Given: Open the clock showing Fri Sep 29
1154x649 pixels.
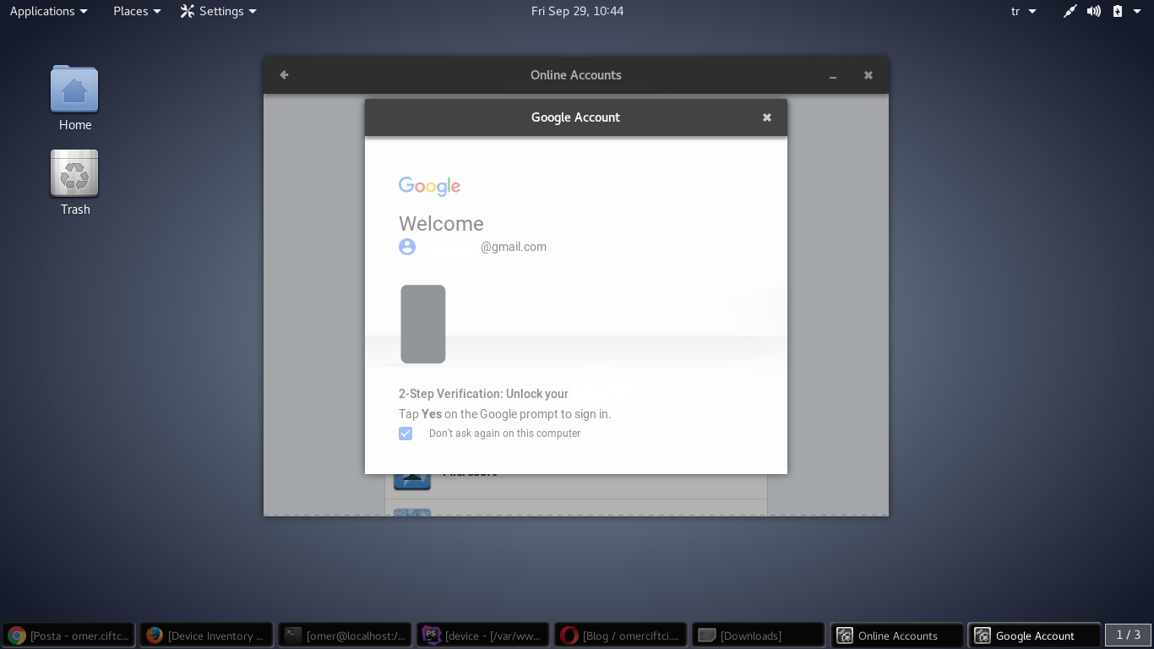Looking at the screenshot, I should [577, 11].
